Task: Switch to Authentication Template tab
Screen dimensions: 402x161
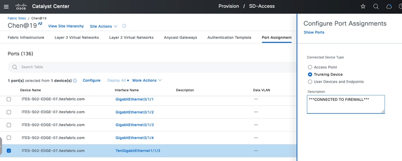Action: 229,37
